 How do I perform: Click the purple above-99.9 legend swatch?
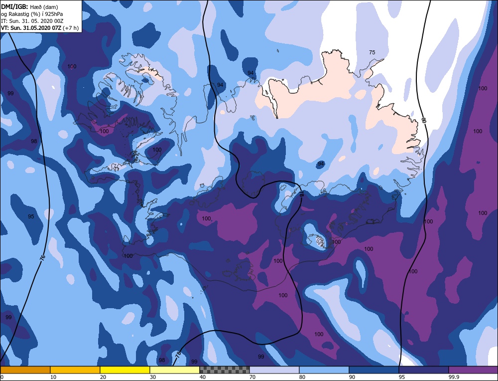tap(473, 370)
